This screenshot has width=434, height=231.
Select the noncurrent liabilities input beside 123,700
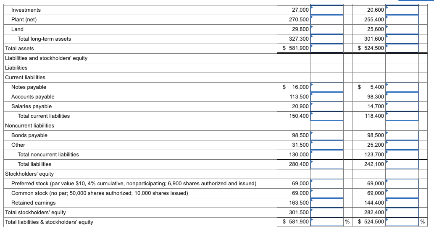(x=402, y=155)
